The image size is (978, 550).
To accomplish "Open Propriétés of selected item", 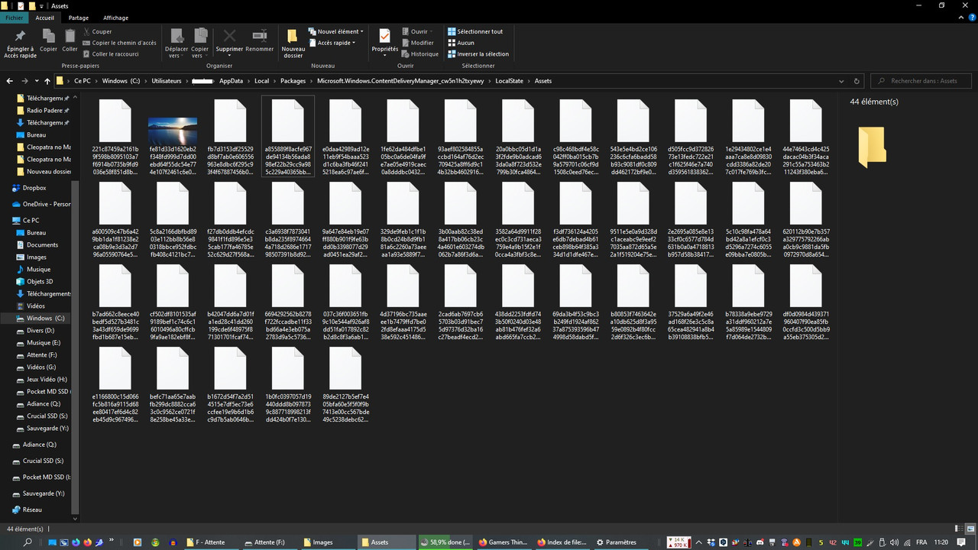I will pos(384,40).
